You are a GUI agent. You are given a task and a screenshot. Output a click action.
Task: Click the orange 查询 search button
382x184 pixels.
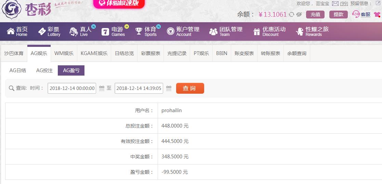190,88
